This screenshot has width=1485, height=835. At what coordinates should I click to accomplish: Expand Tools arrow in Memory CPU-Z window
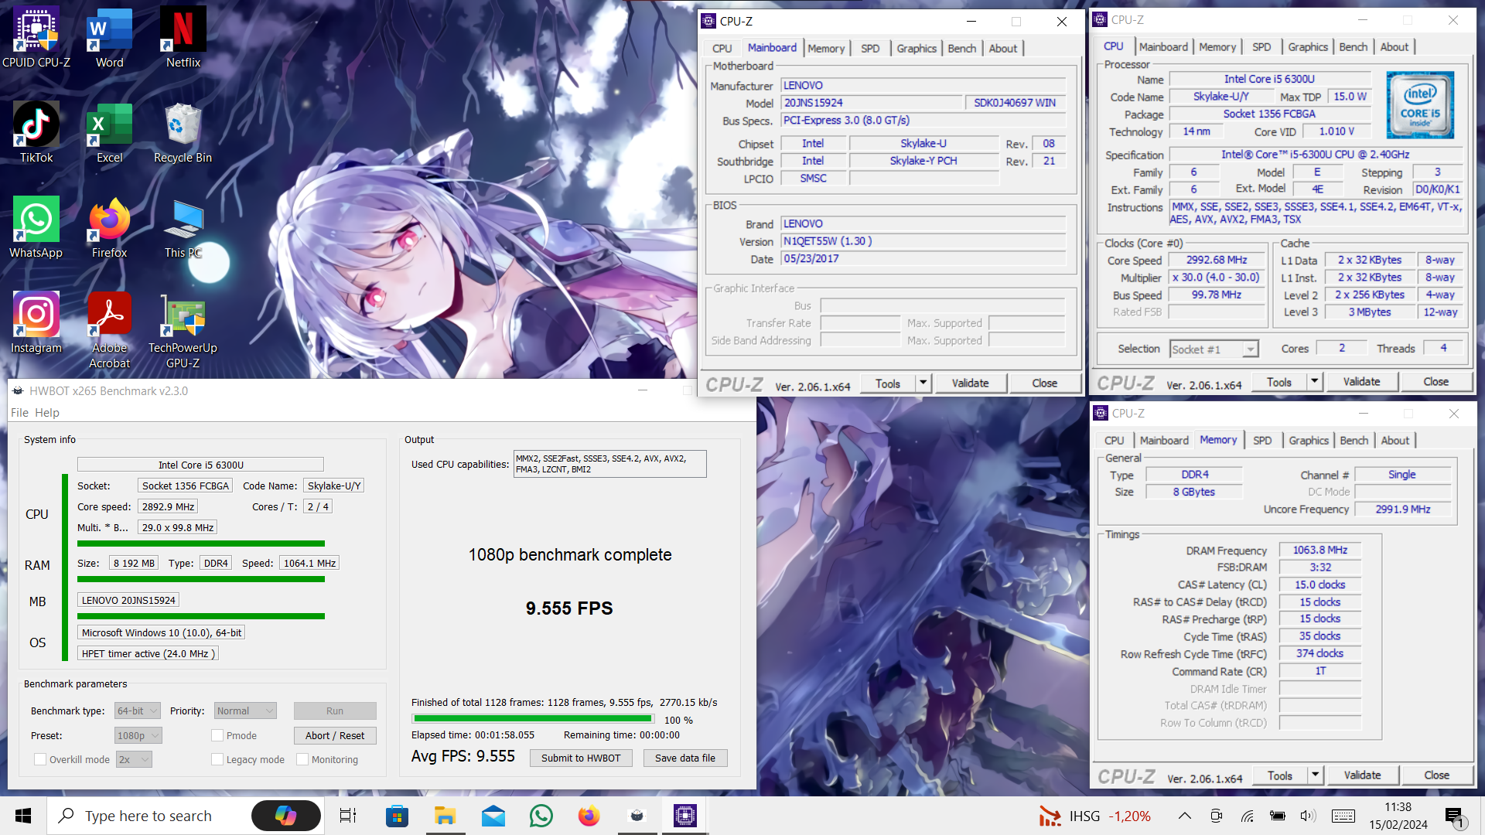pyautogui.click(x=1315, y=775)
